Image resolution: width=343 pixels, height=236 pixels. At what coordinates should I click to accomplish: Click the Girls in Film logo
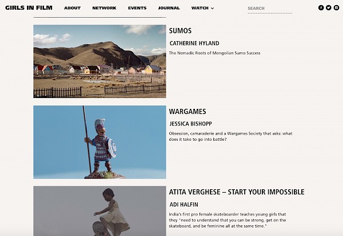coord(29,8)
